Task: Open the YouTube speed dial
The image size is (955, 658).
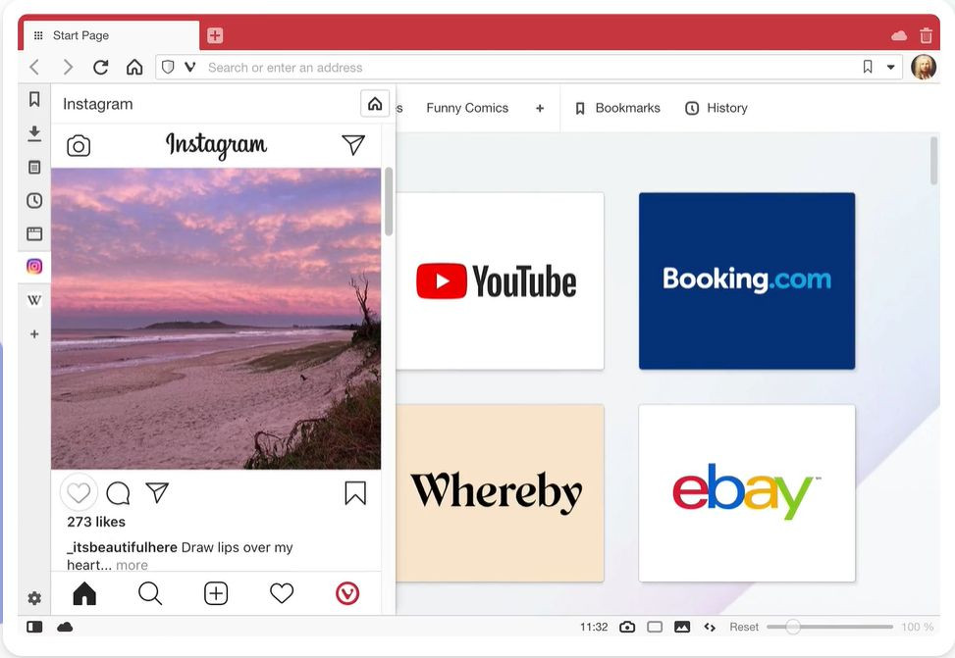Action: coord(500,281)
